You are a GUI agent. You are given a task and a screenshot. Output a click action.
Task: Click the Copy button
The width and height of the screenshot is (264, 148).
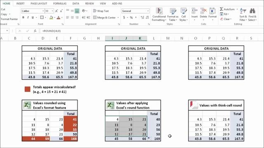4,14
